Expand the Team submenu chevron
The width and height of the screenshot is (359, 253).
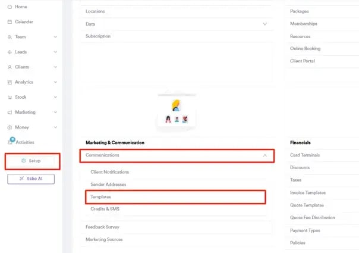55,37
